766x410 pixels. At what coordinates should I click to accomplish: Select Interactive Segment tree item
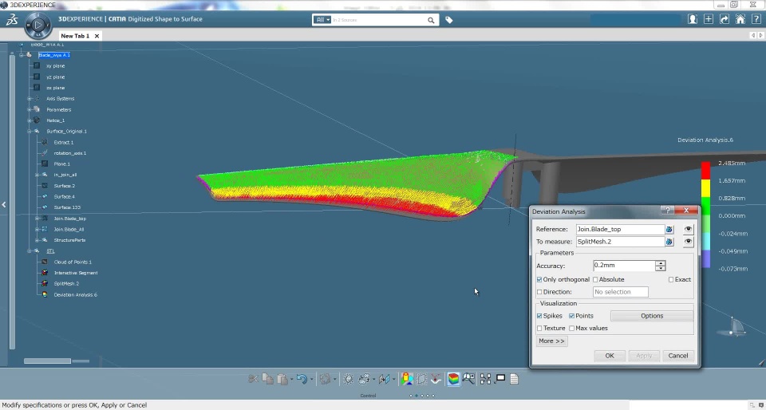coord(76,273)
